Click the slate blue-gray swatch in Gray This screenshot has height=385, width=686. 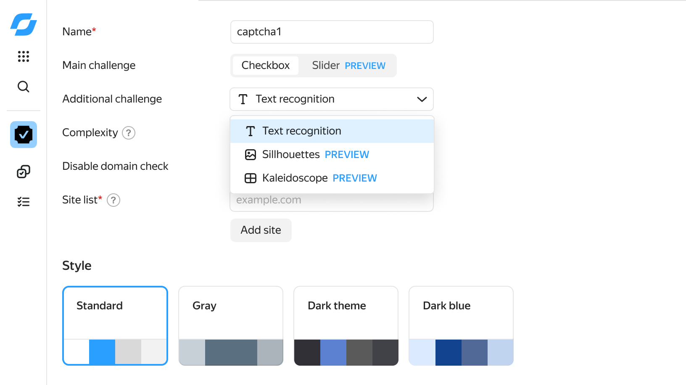(231, 352)
